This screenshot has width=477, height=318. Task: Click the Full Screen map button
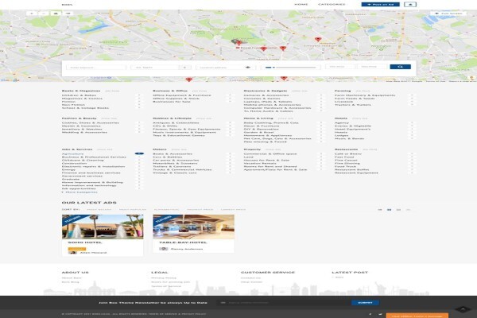(448, 14)
